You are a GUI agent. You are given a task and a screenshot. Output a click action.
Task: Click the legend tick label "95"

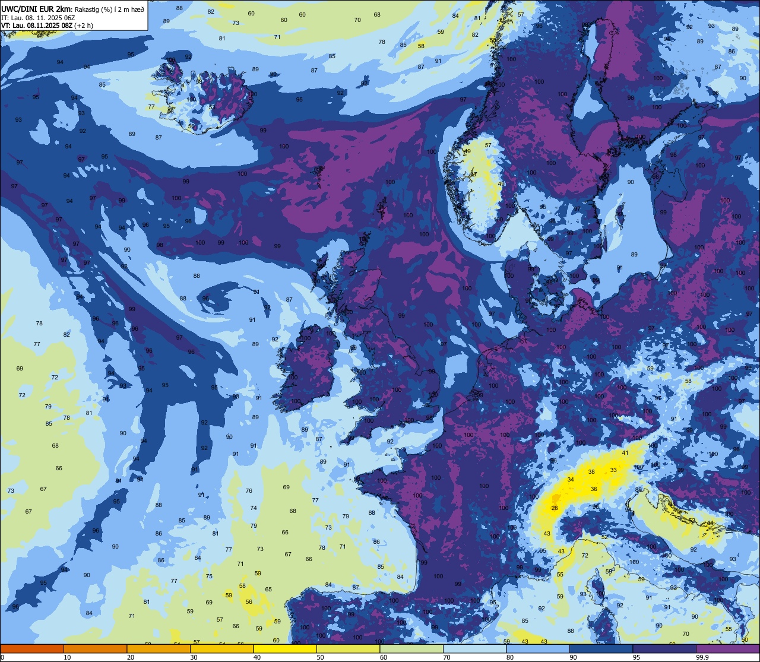637,657
